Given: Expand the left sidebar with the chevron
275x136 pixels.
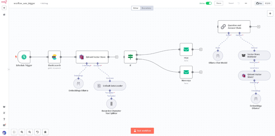Looking at the screenshot, I should (9, 69).
